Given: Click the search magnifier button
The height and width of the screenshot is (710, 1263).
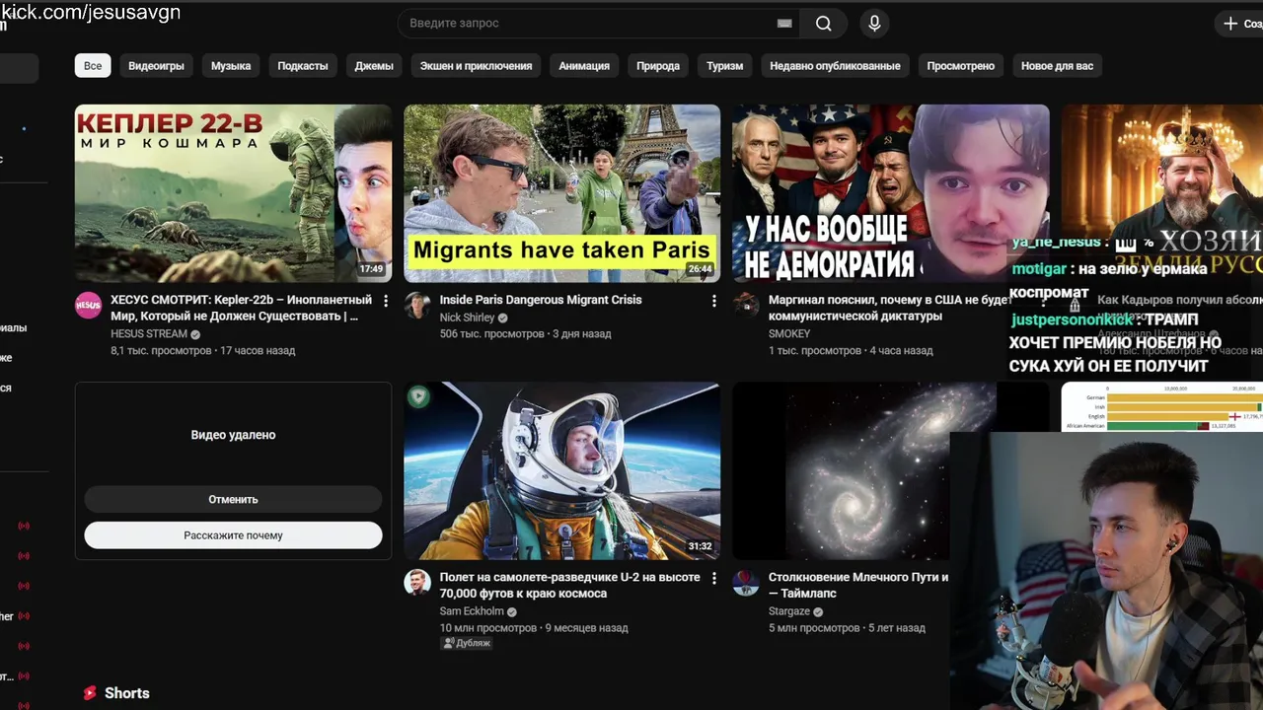Looking at the screenshot, I should pyautogui.click(x=824, y=24).
